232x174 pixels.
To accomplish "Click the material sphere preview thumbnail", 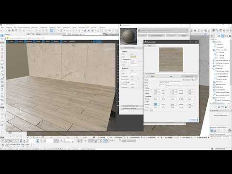I will pos(129,36).
